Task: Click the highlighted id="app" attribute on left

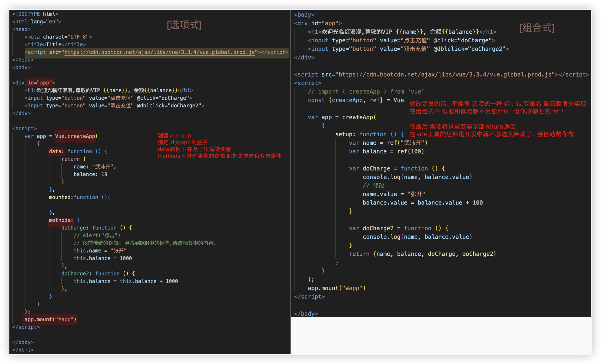Action: (x=40, y=83)
